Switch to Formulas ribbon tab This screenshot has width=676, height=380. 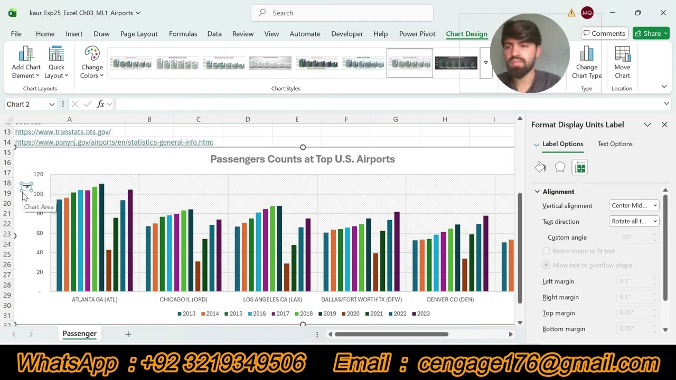183,34
